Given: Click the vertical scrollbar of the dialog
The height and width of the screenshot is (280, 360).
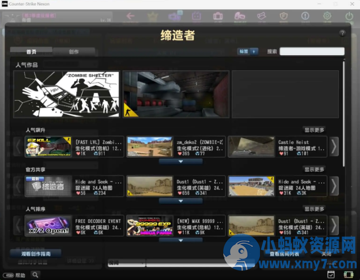Looking at the screenshot, I should click(344, 114).
